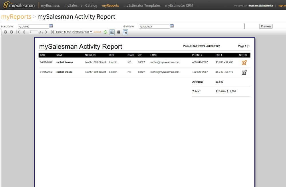Jump to last report page
The image size is (286, 187).
tap(52, 32)
